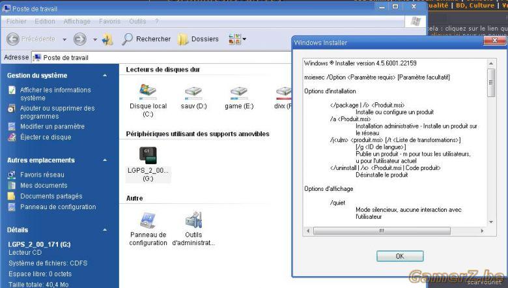Image resolution: width=508 pixels, height=288 pixels.
Task: Click OK in Windows Installer dialog
Action: coord(400,256)
